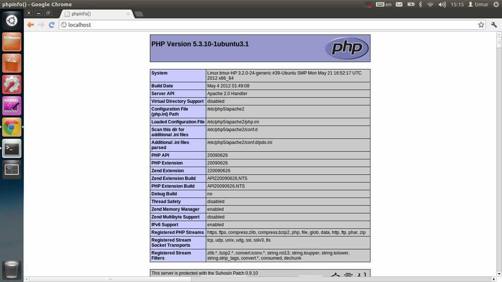This screenshot has width=502, height=282.
Task: Reload the localhost page
Action: 51,25
